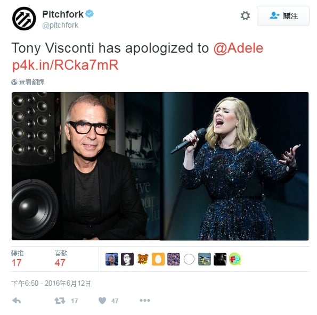Open the gear settings menu
Screen dimensions: 317x315
point(245,16)
